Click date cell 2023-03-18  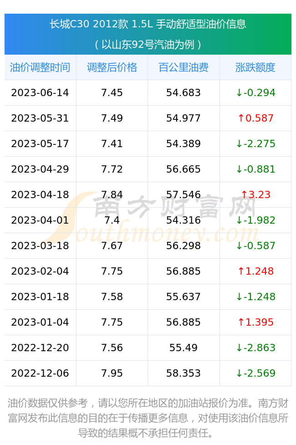point(40,246)
